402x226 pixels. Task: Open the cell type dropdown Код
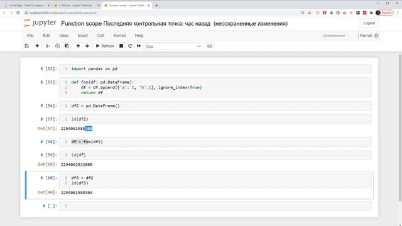(x=173, y=46)
